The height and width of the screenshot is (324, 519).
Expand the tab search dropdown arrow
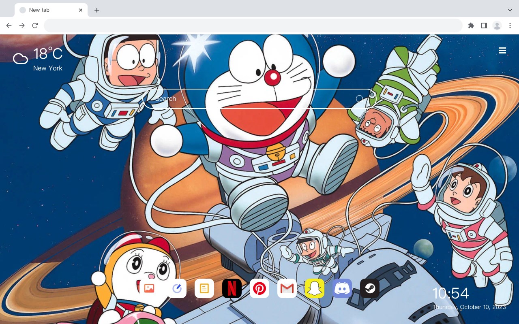pos(510,10)
